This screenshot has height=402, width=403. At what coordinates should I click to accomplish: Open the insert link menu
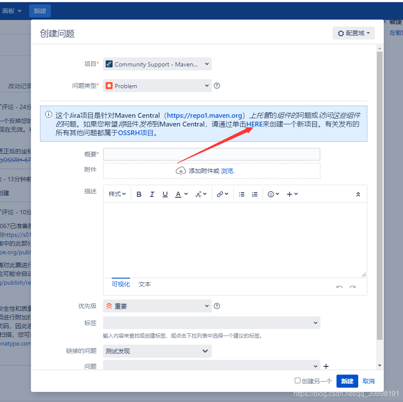pyautogui.click(x=222, y=194)
